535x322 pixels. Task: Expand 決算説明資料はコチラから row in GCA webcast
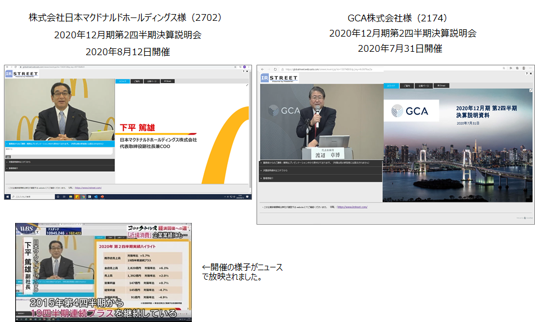click(321, 170)
